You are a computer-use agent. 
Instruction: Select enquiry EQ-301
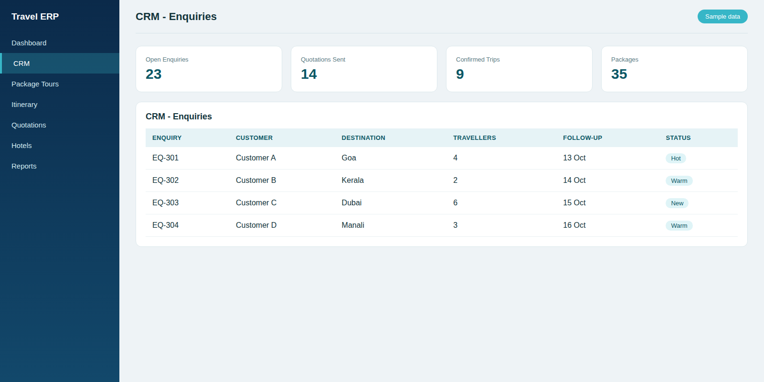(165, 158)
